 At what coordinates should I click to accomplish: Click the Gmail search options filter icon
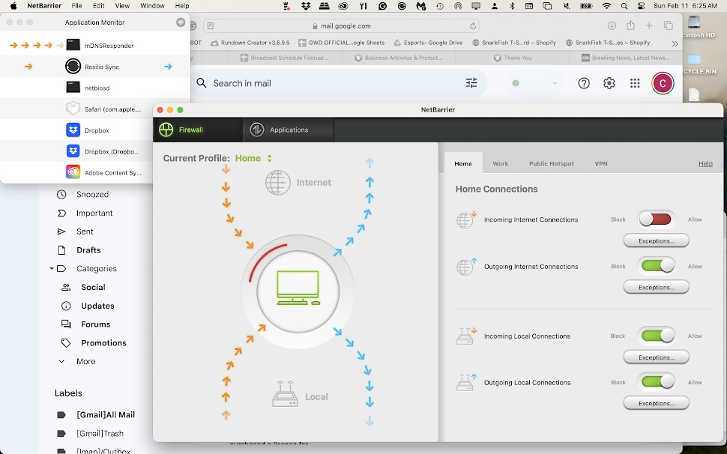(471, 83)
